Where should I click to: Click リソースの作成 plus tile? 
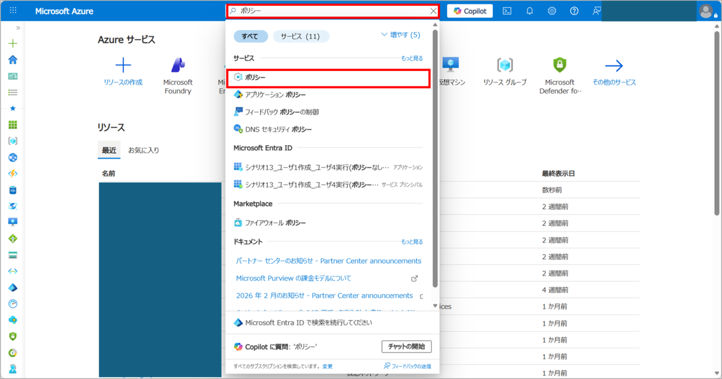123,72
